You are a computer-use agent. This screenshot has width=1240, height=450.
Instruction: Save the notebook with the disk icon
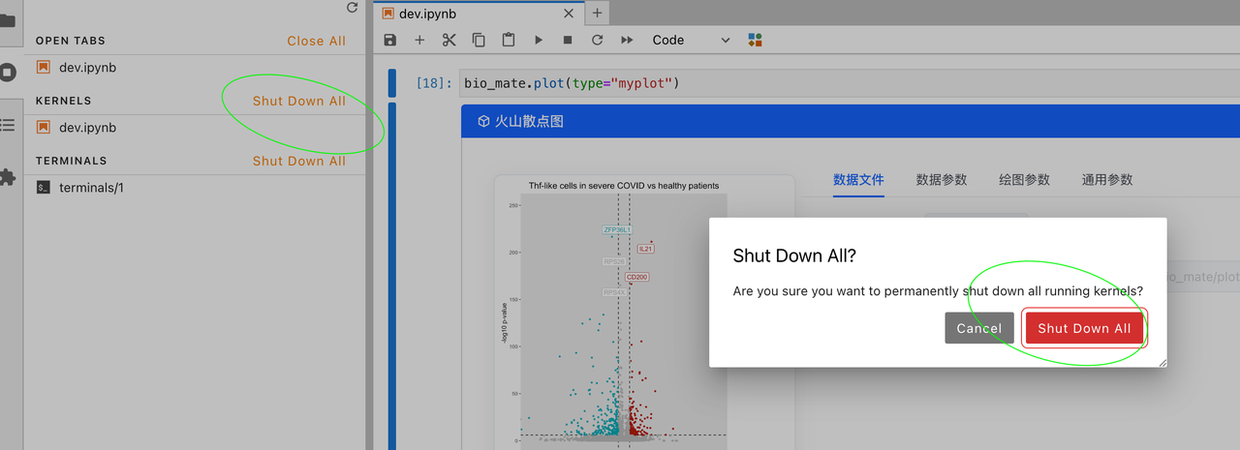tap(390, 40)
